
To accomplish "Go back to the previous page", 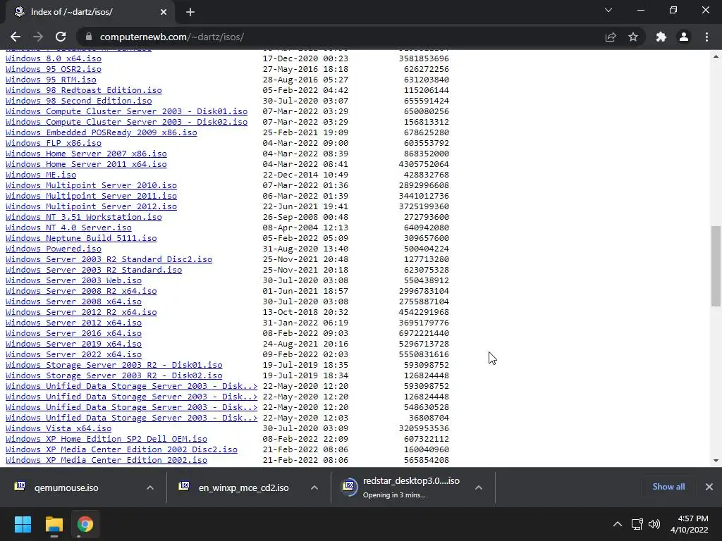I will (16, 37).
